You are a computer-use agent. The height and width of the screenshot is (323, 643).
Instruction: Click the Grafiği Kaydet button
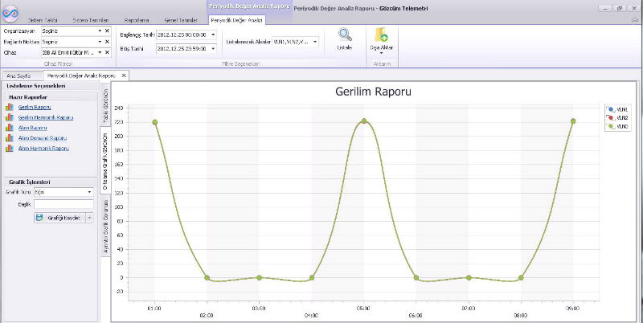(59, 217)
